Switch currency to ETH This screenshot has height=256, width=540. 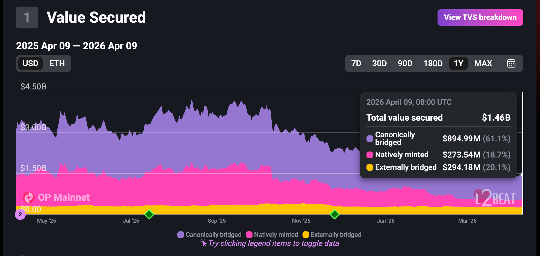57,63
